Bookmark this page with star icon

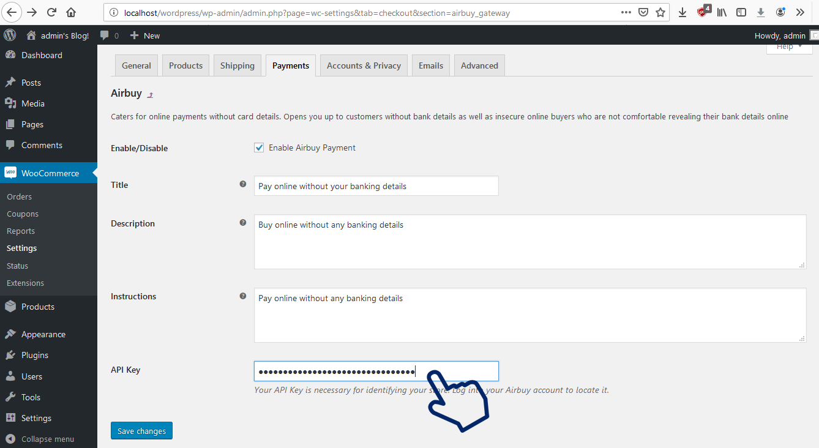(660, 12)
